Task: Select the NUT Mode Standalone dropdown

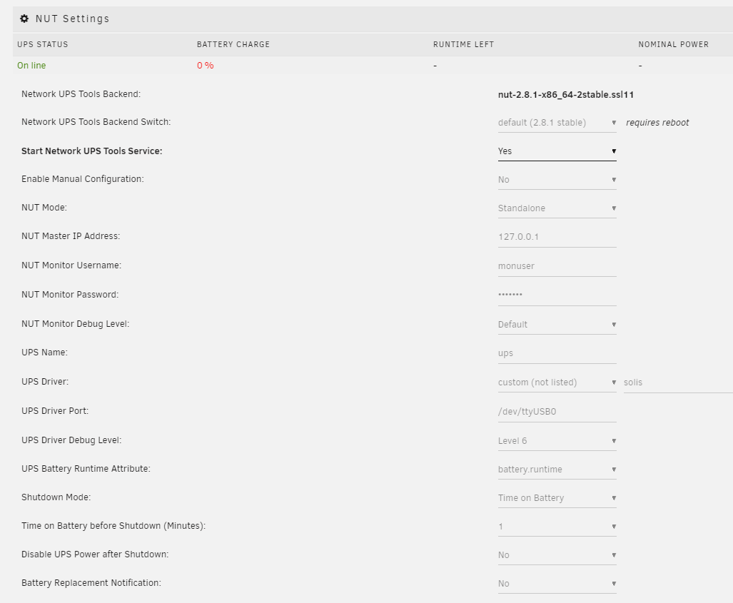Action: (557, 208)
